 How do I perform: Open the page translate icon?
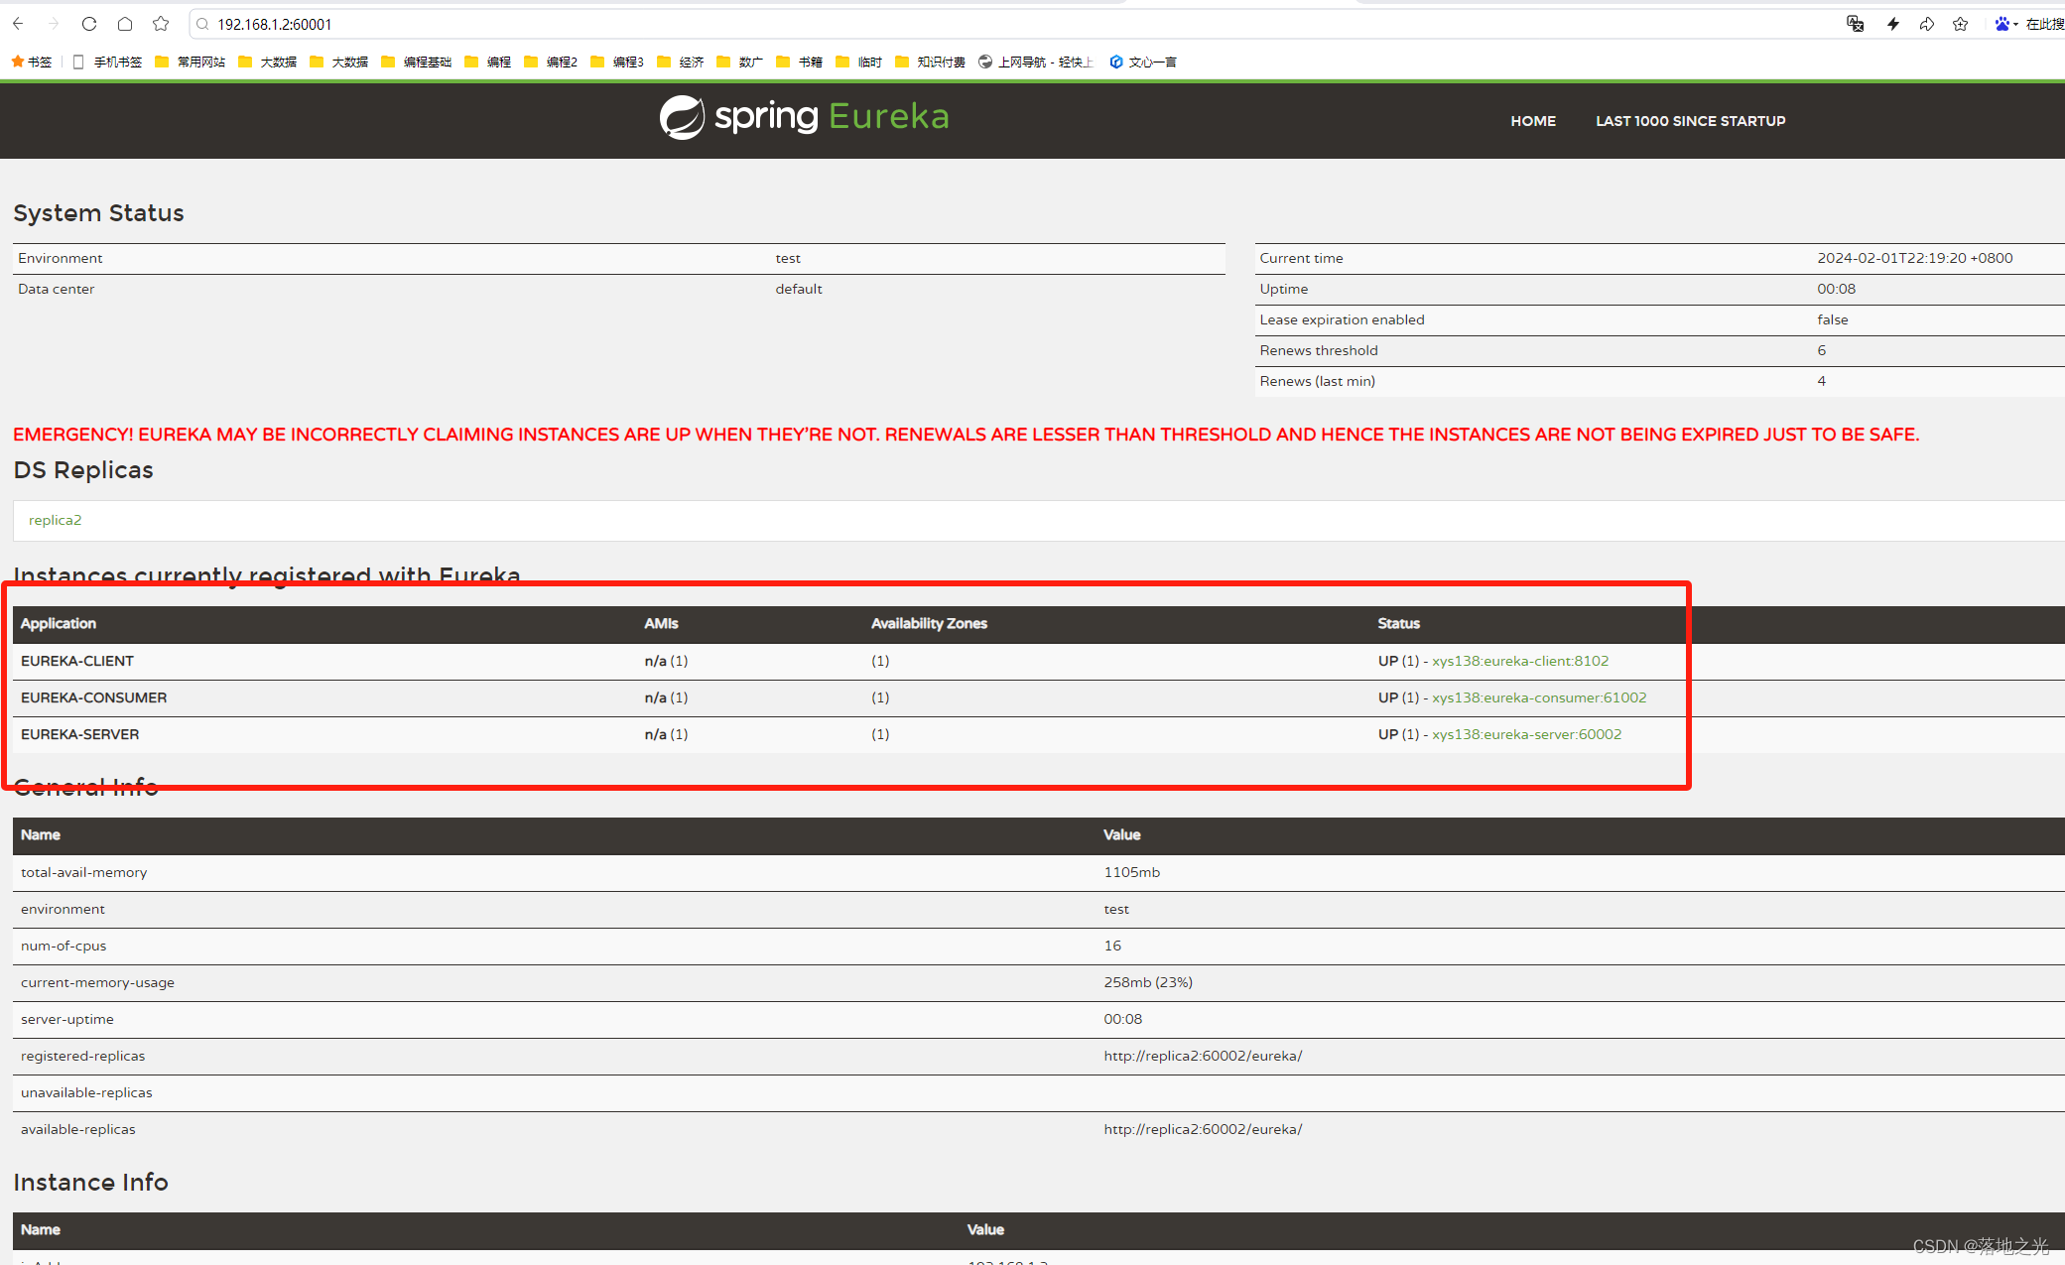(1855, 24)
